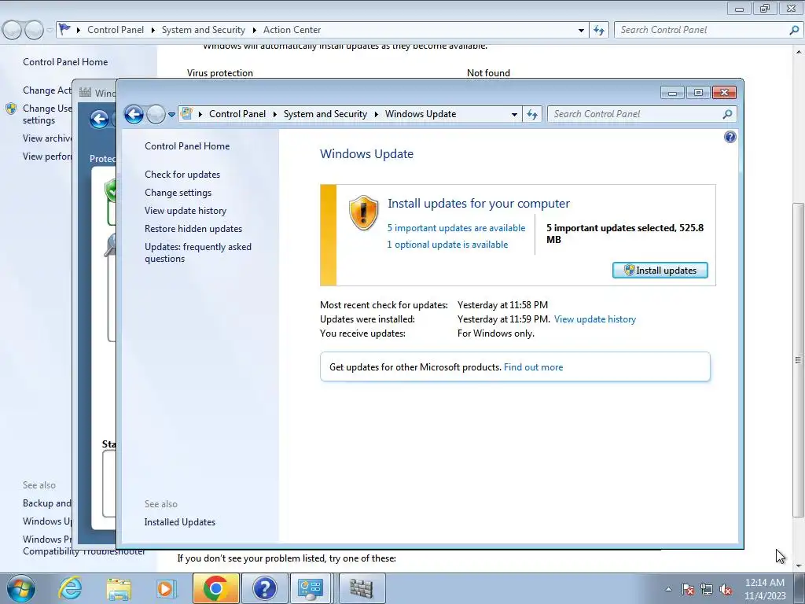Screen dimensions: 805x604
Task: Minimize the Windows Update window
Action: tap(673, 93)
